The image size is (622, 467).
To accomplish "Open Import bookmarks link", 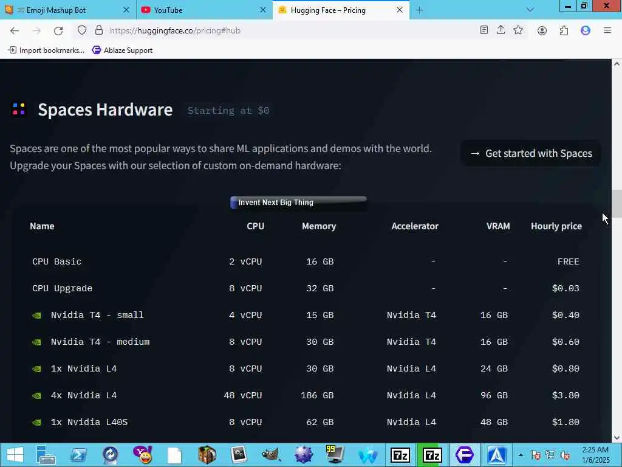I will tap(46, 50).
